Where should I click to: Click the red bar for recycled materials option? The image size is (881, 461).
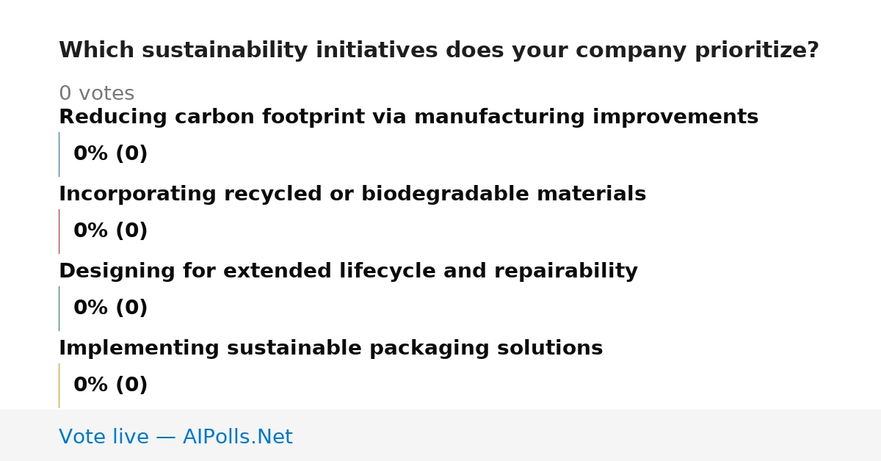tap(59, 231)
